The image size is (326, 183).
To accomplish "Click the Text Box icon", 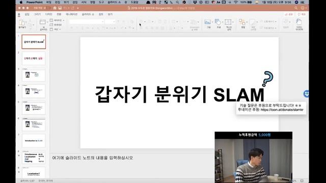I will coord(228,22).
